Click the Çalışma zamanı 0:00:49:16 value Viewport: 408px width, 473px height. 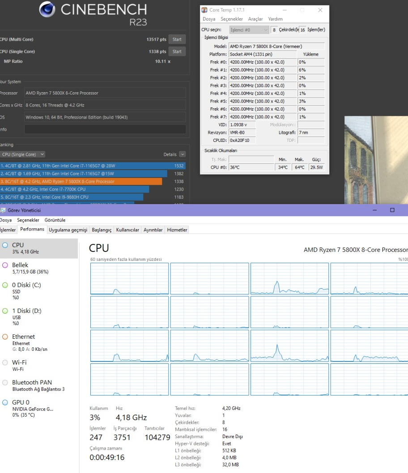click(x=107, y=458)
